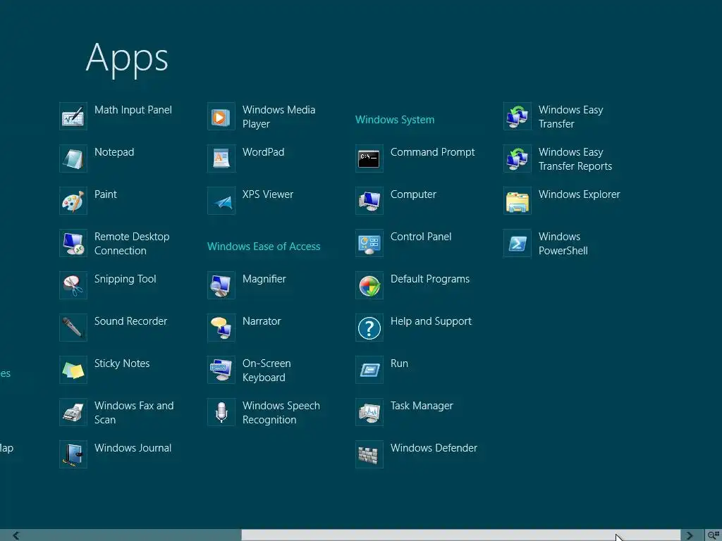
Task: Start Windows Speech Recognition icon
Action: click(x=221, y=413)
